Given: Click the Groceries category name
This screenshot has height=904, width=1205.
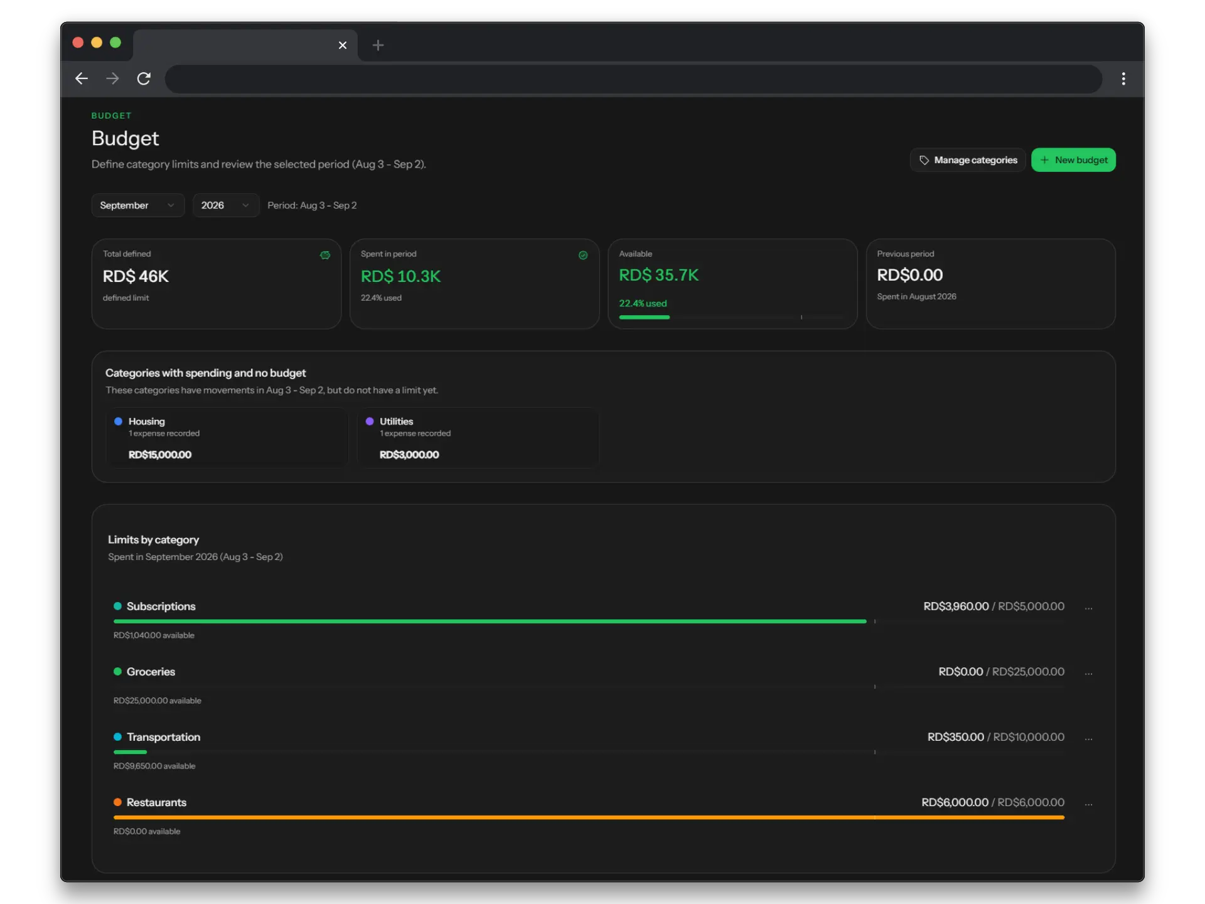Looking at the screenshot, I should pos(151,672).
